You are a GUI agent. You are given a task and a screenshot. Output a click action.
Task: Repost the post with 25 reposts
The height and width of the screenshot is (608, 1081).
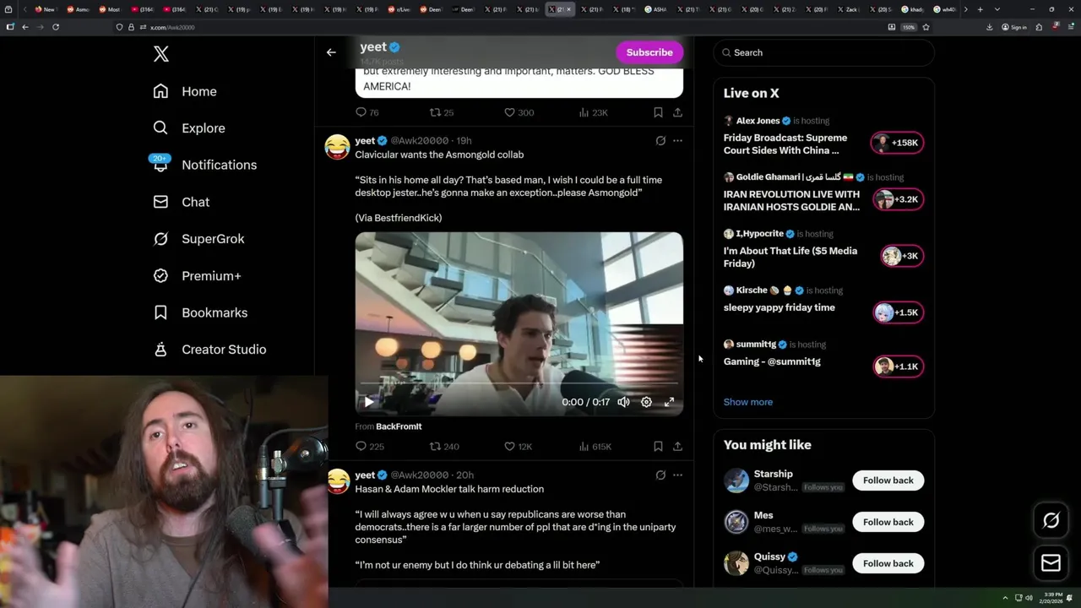point(442,112)
